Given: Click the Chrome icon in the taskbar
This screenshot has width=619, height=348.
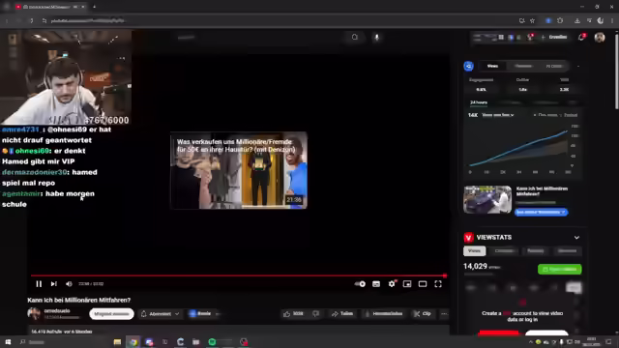Looking at the screenshot, I should [x=133, y=341].
